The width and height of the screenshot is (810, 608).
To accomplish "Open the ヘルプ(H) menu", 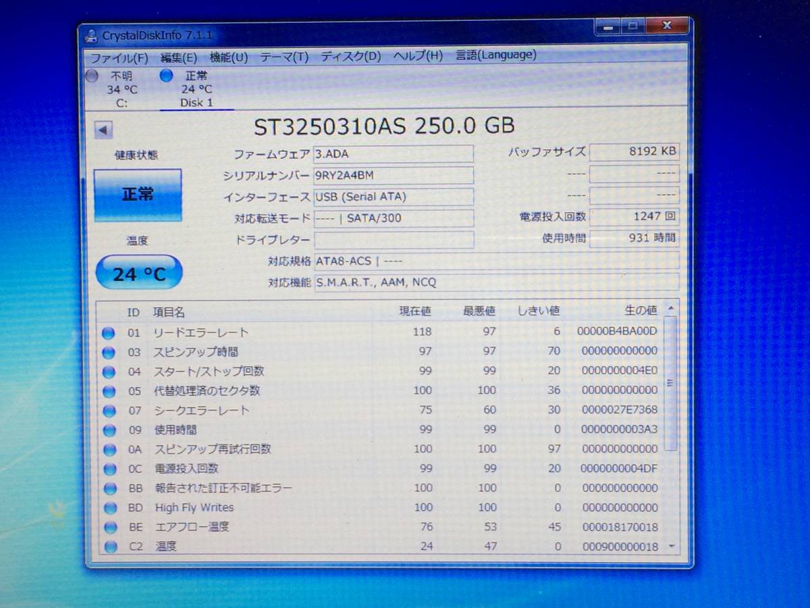I will [418, 55].
